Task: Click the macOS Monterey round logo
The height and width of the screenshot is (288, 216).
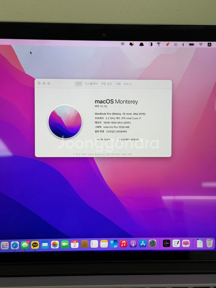Action: (x=65, y=122)
